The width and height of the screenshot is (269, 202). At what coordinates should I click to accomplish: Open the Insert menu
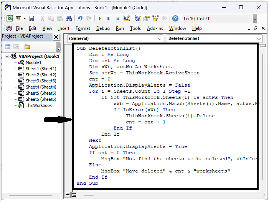click(x=64, y=28)
